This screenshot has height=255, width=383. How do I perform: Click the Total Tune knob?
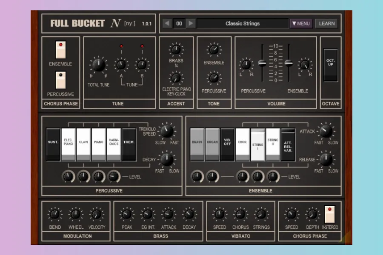pos(98,65)
